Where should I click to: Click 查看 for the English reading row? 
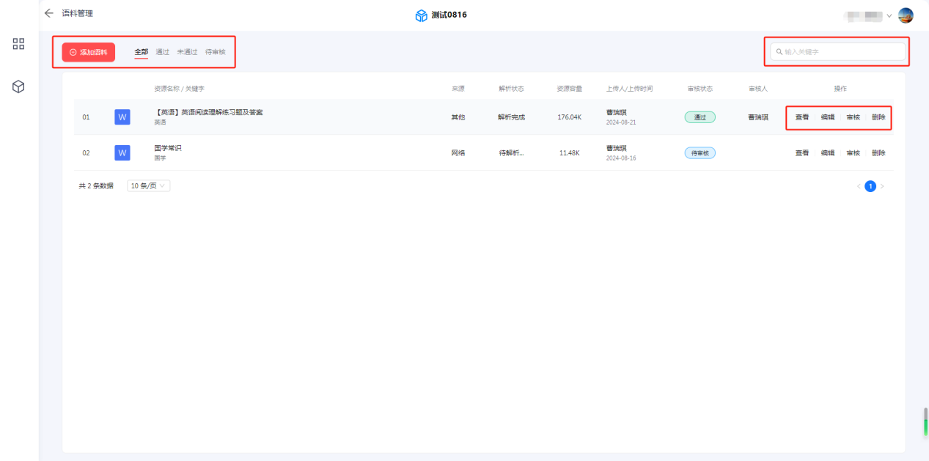tap(802, 117)
